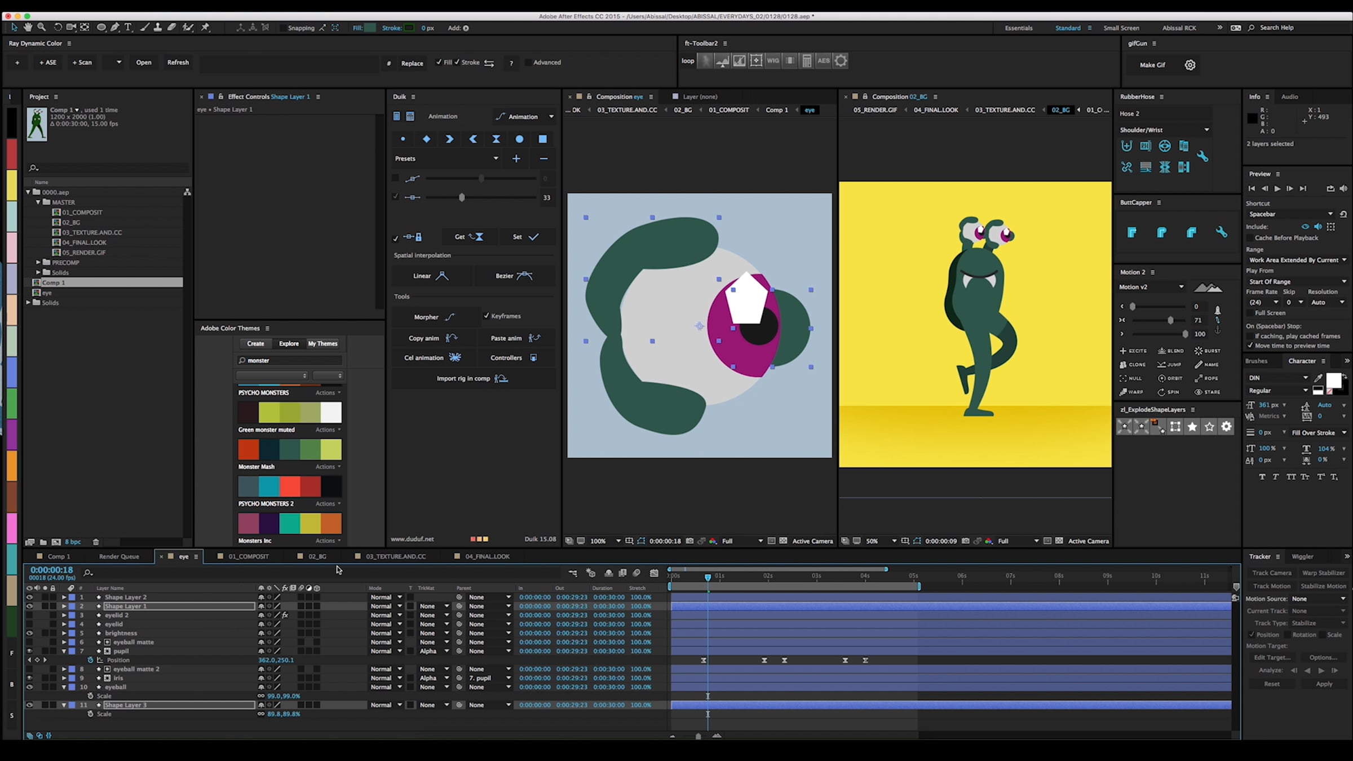Click Motion 2 ORBIT tool icon
Image resolution: width=1353 pixels, height=761 pixels.
pyautogui.click(x=1161, y=378)
